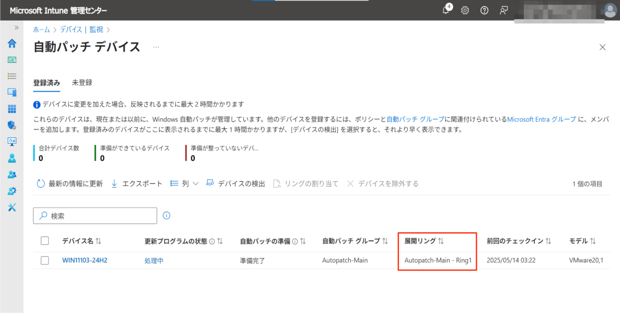Click the help question mark icon
Screen dimensions: 620x313
(x=484, y=10)
